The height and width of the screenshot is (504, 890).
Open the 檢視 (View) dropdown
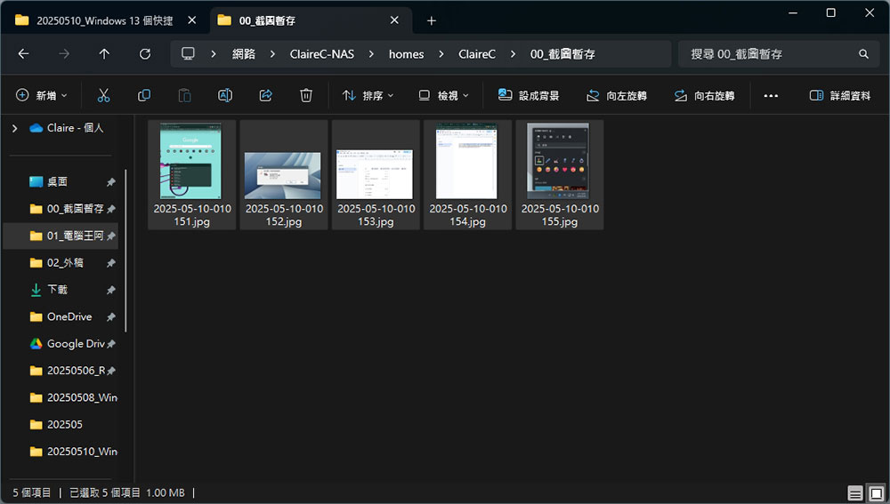(443, 95)
